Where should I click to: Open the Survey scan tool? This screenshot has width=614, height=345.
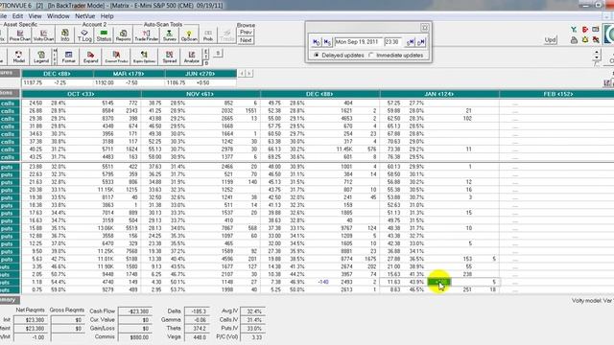tap(170, 35)
